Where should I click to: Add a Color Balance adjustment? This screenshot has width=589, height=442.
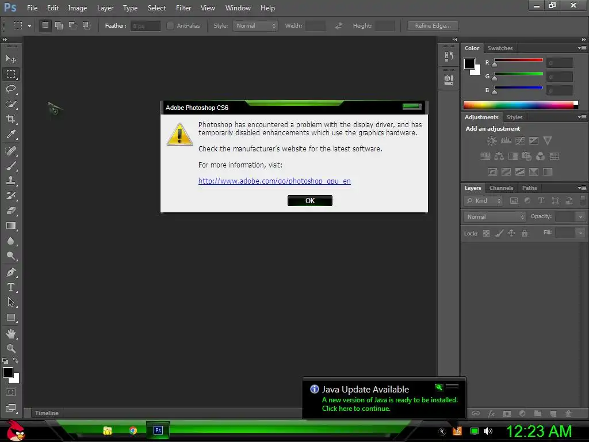tap(499, 157)
